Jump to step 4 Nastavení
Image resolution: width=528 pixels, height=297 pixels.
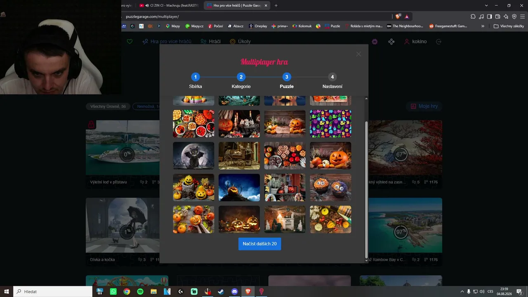(x=332, y=81)
